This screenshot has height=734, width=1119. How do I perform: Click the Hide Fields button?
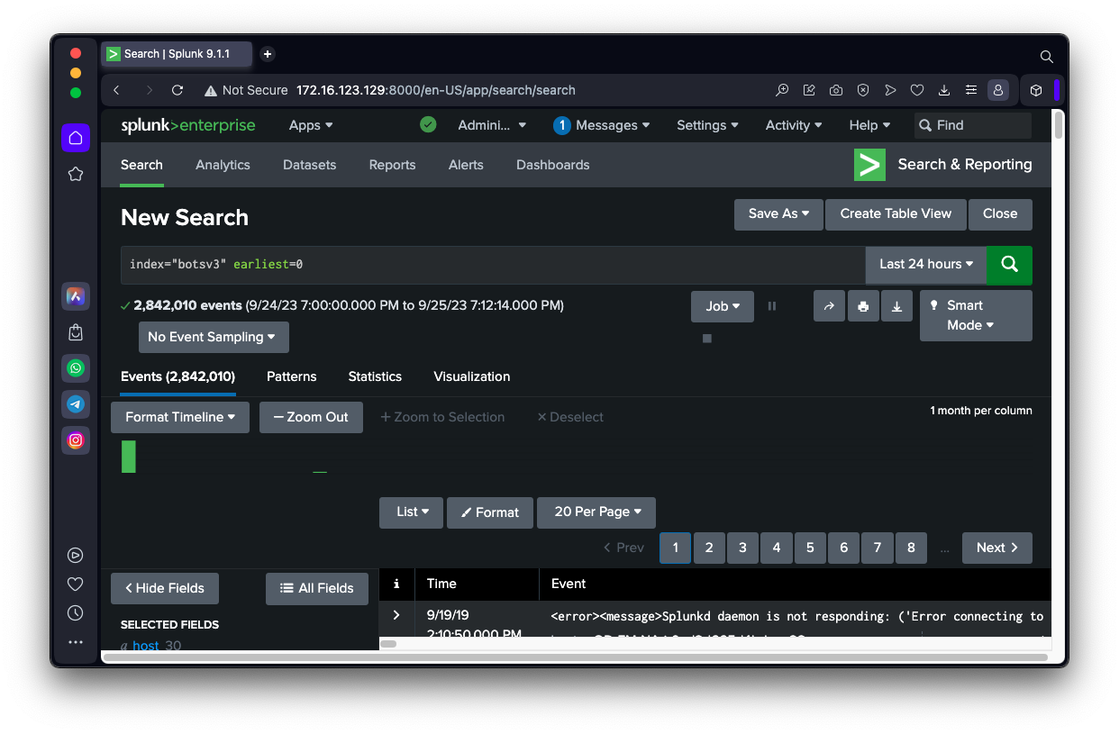coord(165,588)
